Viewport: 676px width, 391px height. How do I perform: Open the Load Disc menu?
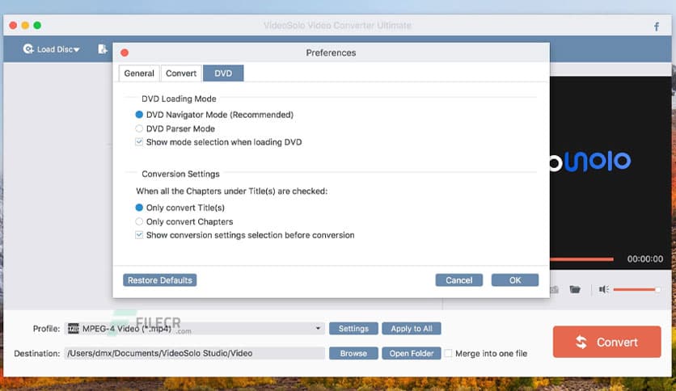pyautogui.click(x=51, y=49)
